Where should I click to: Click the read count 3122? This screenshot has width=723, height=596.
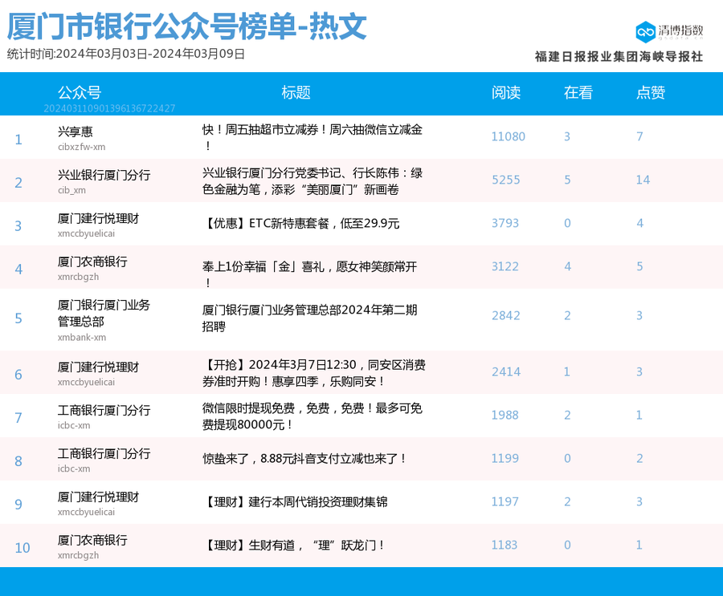[505, 266]
